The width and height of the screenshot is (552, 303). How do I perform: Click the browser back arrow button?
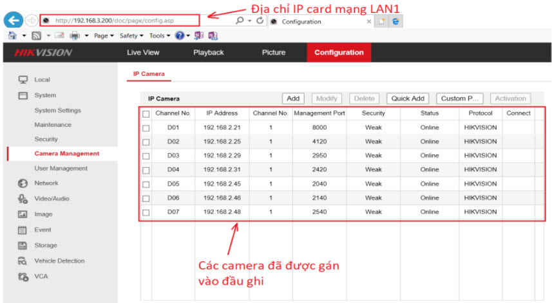click(14, 20)
